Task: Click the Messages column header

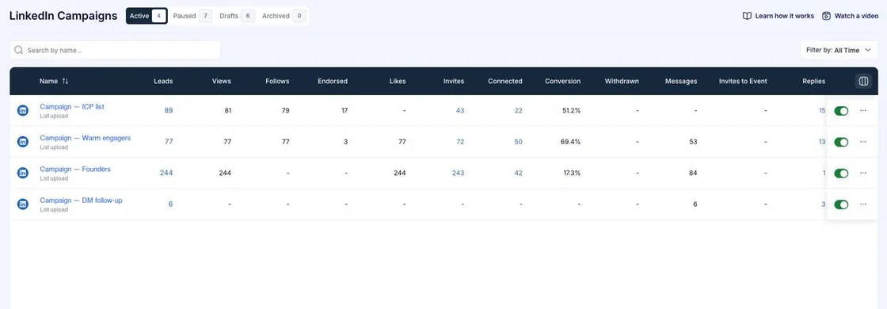Action: [681, 82]
